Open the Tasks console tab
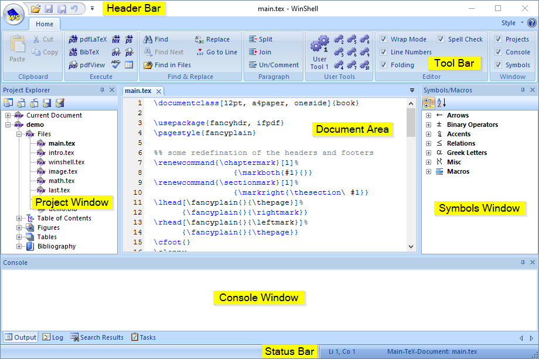This screenshot has width=539, height=359. click(x=144, y=337)
